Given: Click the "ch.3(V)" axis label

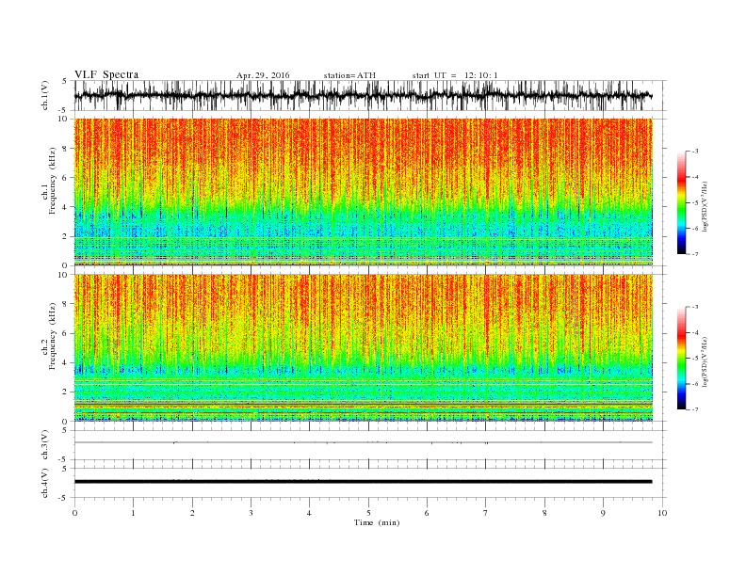Looking at the screenshot, I should (45, 445).
